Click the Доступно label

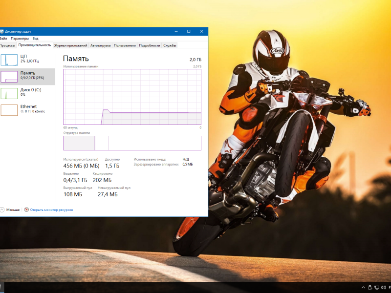112,159
